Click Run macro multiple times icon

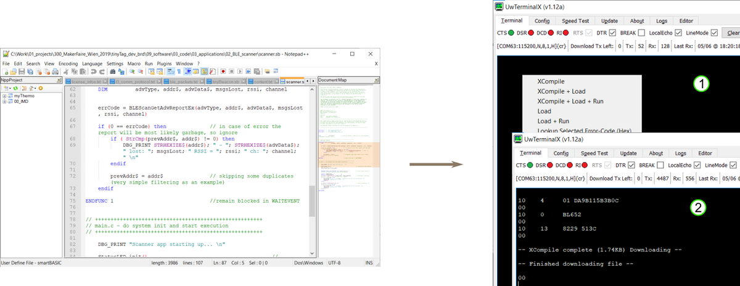click(x=248, y=71)
